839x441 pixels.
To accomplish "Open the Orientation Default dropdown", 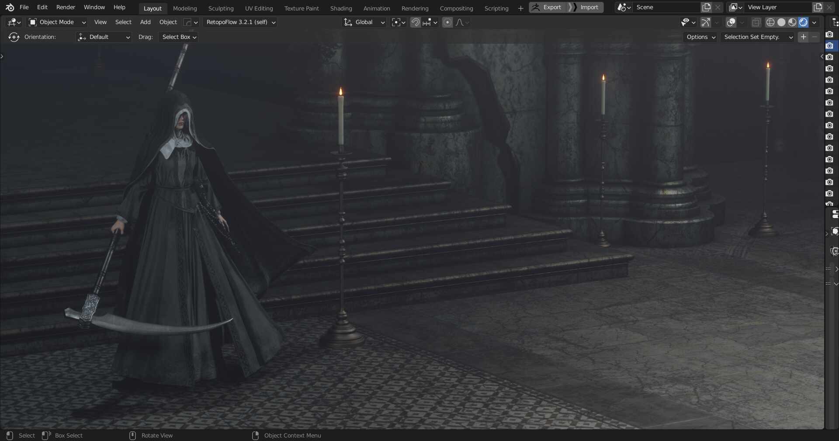I will pos(104,37).
